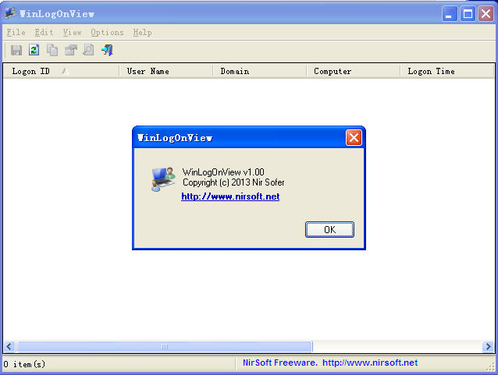Sort by the Logon Time column header
Image resolution: width=498 pixels, height=375 pixels.
(x=446, y=71)
